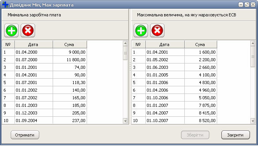Screen dimensions: 258x146
Task: Select date cell 01.10.2006
Action: 165,98
